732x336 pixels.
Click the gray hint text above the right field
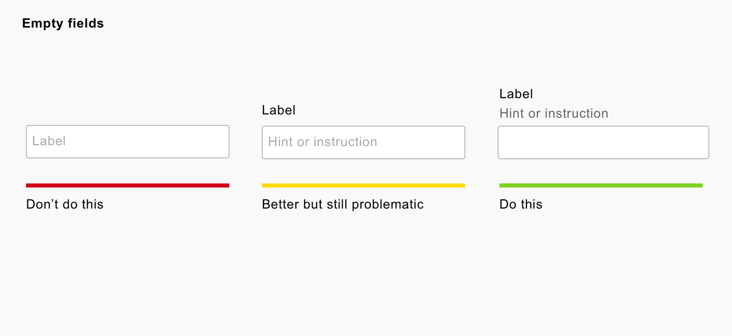(x=554, y=113)
